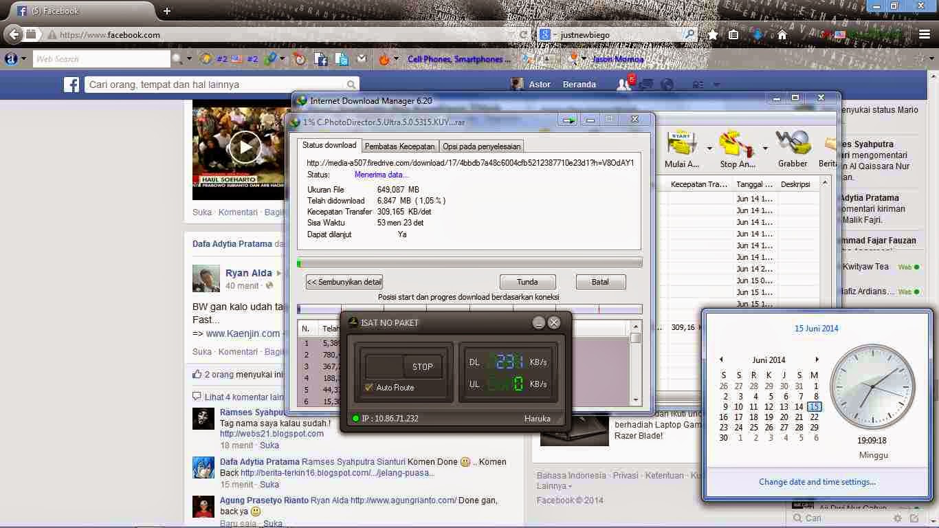Switch to Pembatas Kecepatan tab
939x528 pixels.
[399, 146]
